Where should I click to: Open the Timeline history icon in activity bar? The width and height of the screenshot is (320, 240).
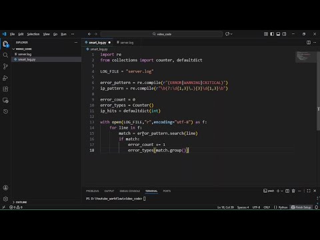5,111
